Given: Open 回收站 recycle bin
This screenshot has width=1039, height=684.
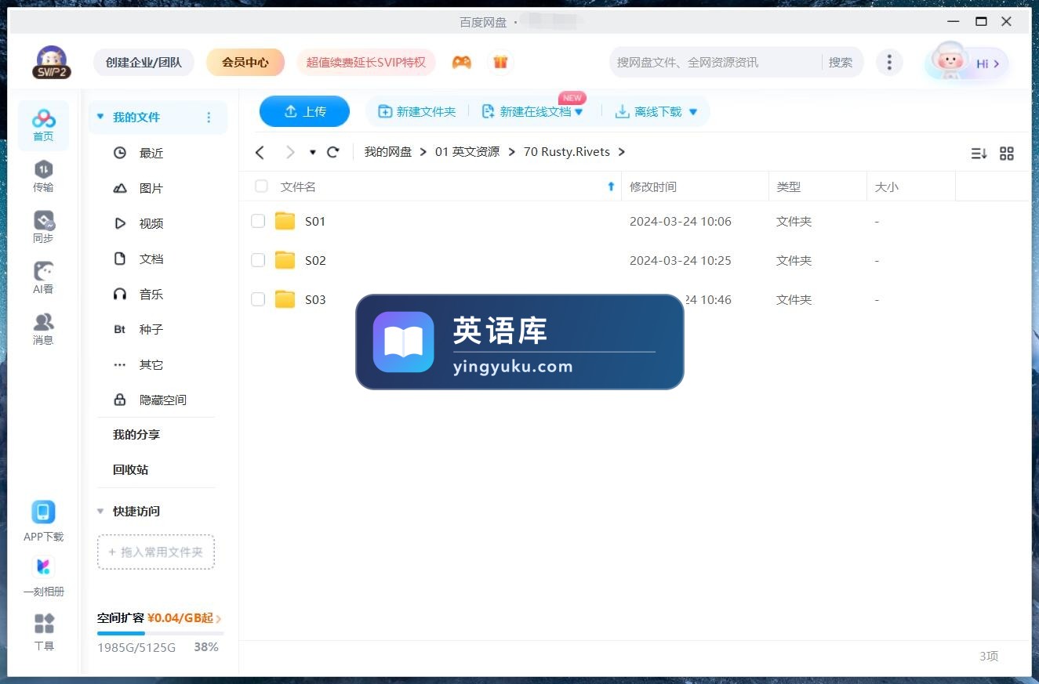Looking at the screenshot, I should pyautogui.click(x=130, y=469).
